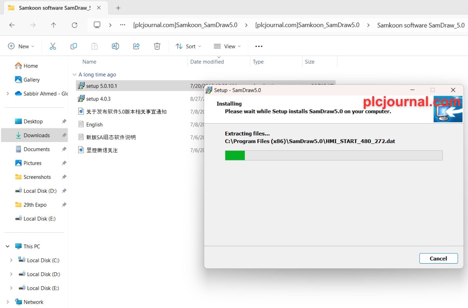Open the View dropdown menu
The image size is (468, 308).
227,46
